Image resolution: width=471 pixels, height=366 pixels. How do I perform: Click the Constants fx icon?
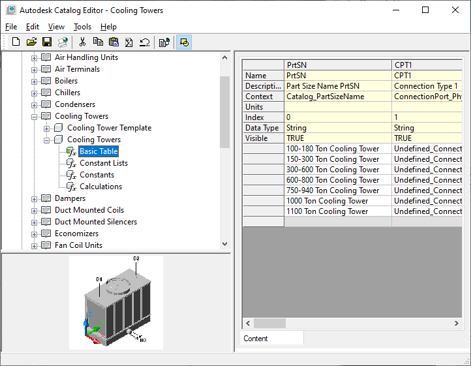tap(71, 175)
